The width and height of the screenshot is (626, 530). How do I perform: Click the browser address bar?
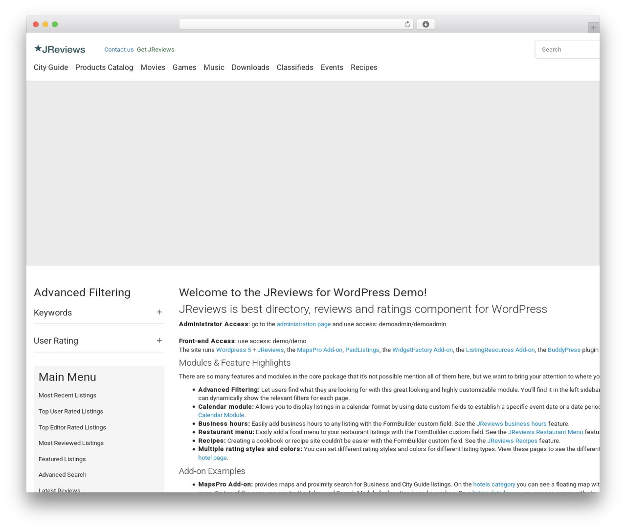[x=296, y=24]
